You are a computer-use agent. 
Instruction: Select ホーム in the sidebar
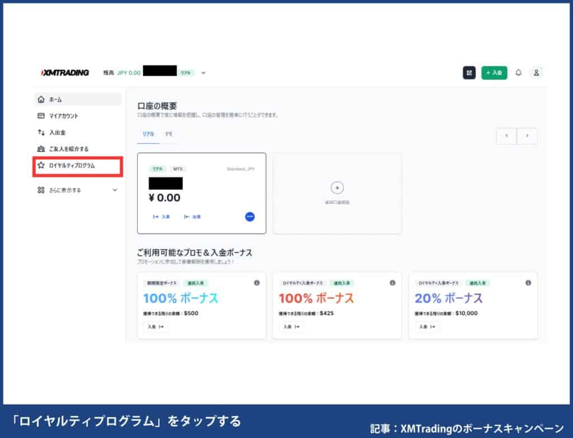[x=77, y=99]
